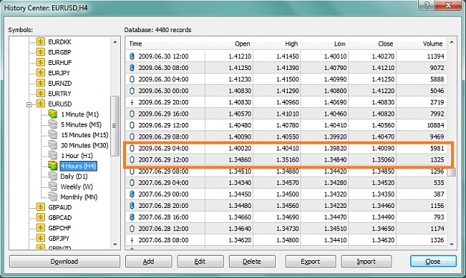Click the symbols tree scrollbar thumb
The height and width of the screenshot is (278, 466).
pos(115,126)
